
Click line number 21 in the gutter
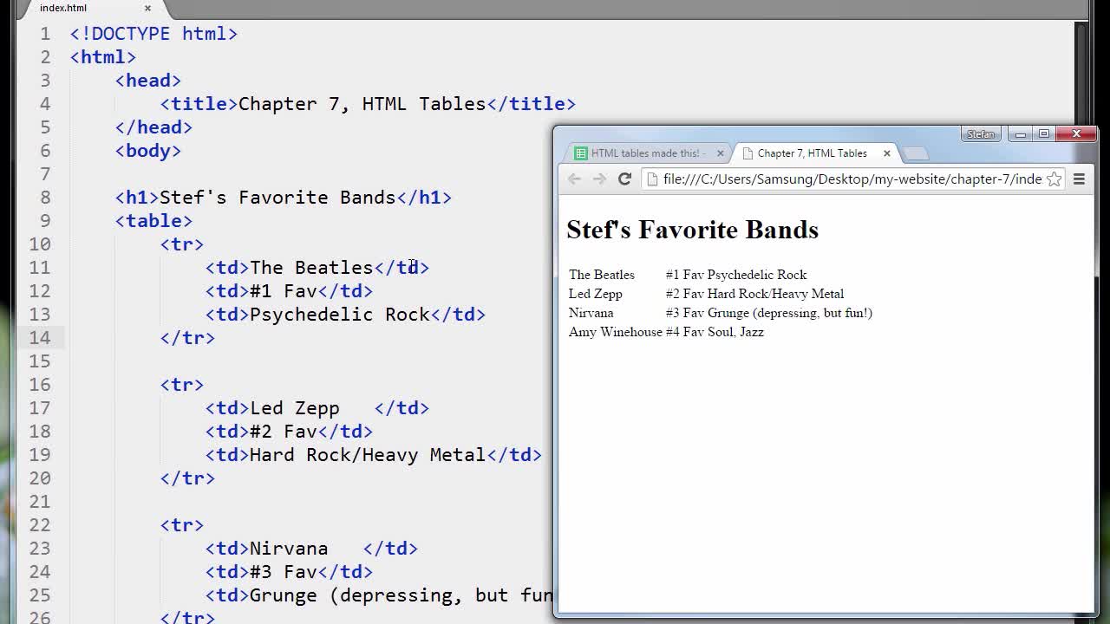point(40,501)
